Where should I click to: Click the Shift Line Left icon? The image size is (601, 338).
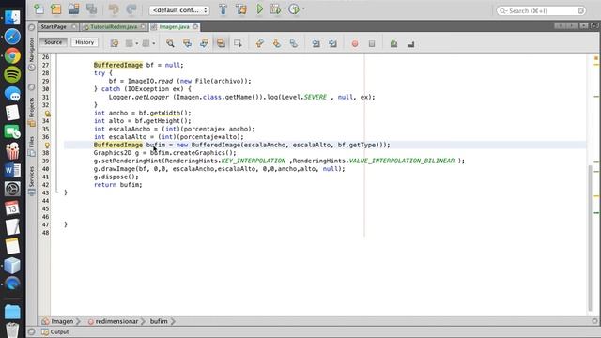tap(316, 44)
